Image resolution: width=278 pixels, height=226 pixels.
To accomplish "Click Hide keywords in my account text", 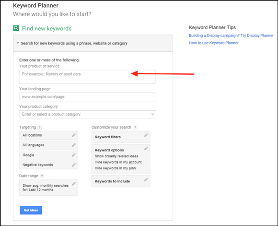I will click(118, 162).
